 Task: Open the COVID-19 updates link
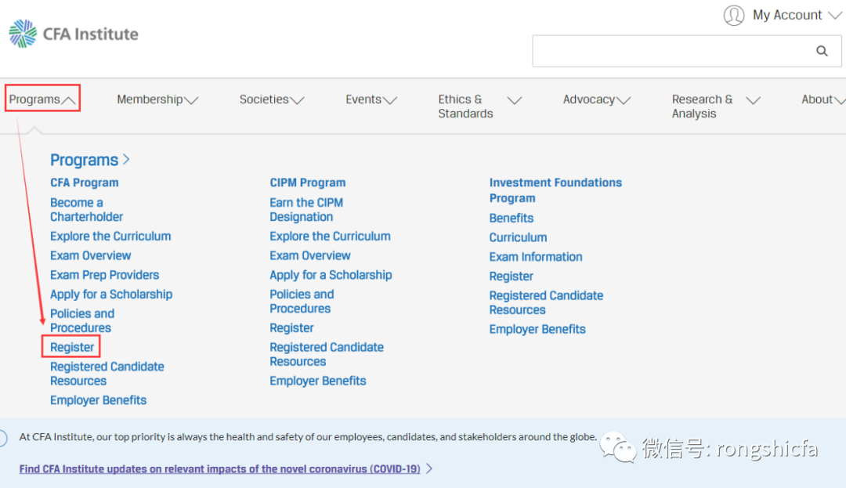219,468
